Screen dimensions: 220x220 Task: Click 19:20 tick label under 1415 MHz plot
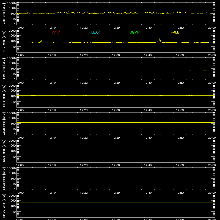84,110
